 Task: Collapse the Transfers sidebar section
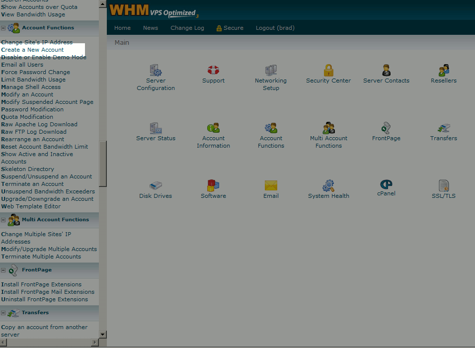3,313
